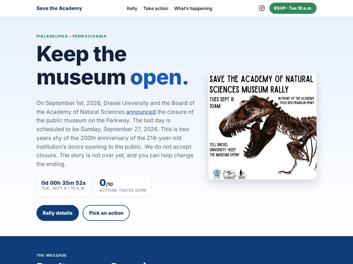
Task: Click the 'Keep the museum open.' headline
Action: 112,65
